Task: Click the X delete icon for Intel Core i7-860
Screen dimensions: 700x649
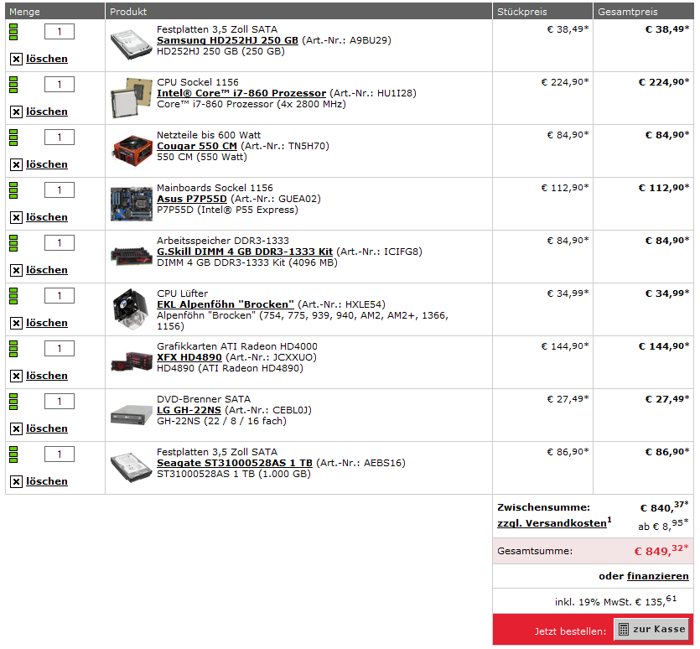Action: (x=16, y=112)
